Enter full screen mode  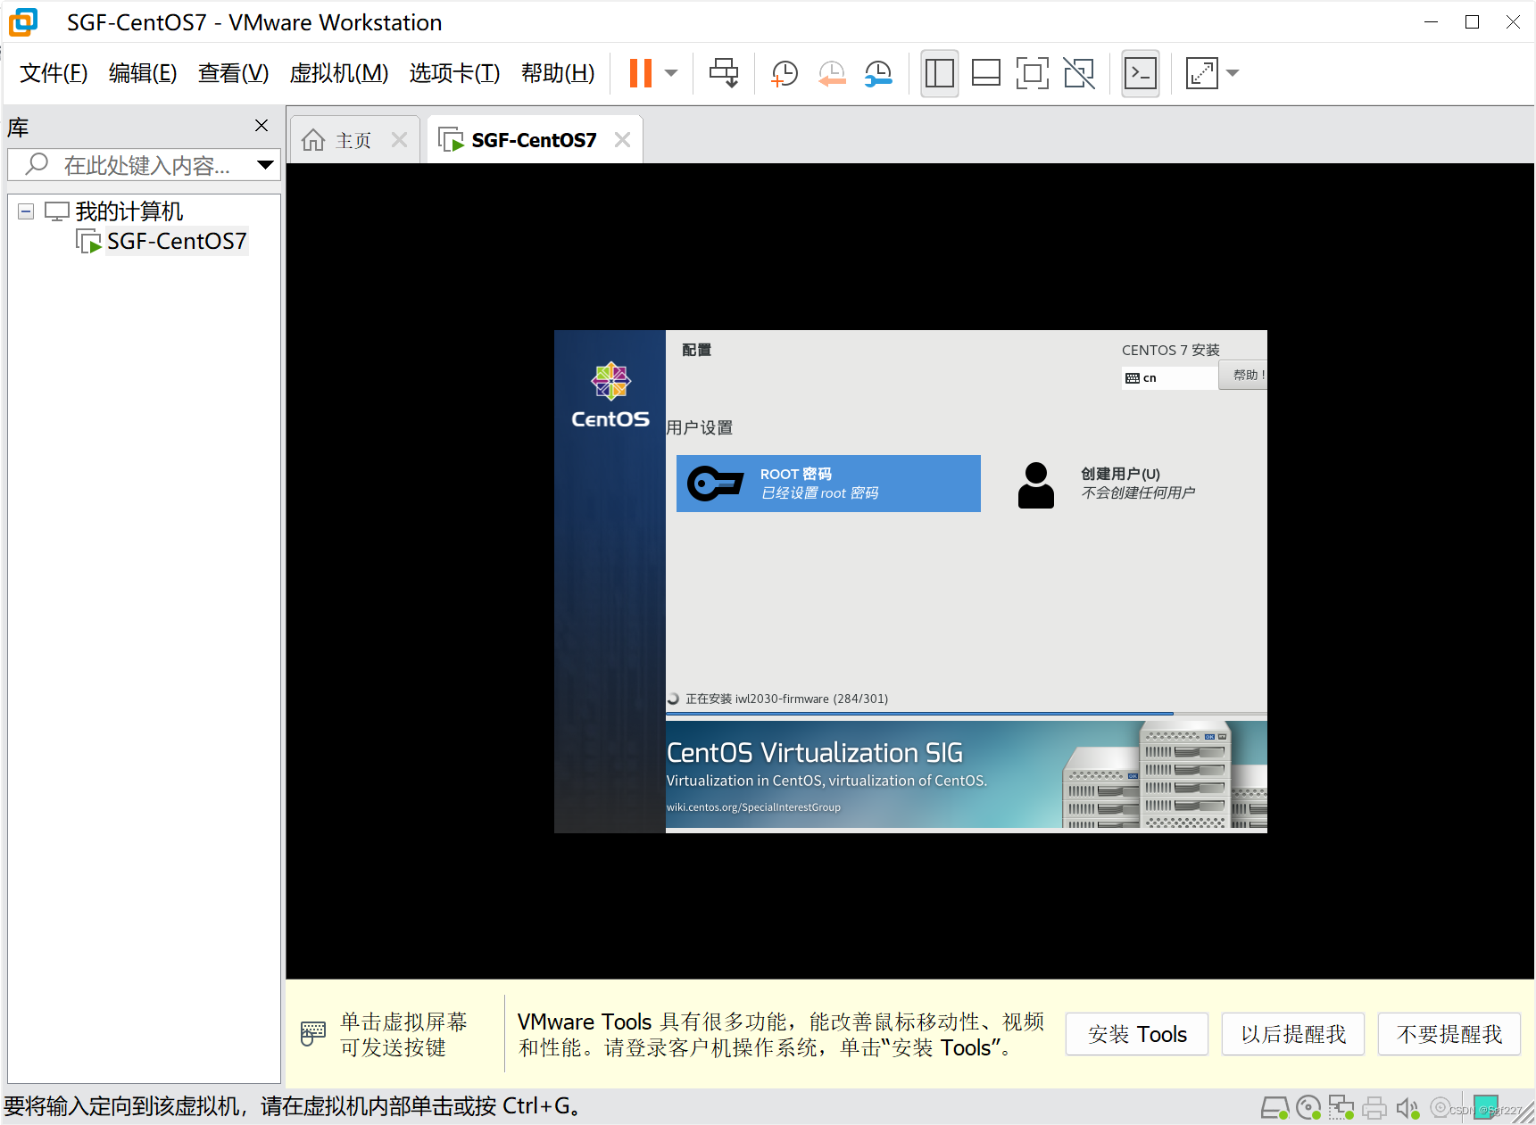(1032, 73)
